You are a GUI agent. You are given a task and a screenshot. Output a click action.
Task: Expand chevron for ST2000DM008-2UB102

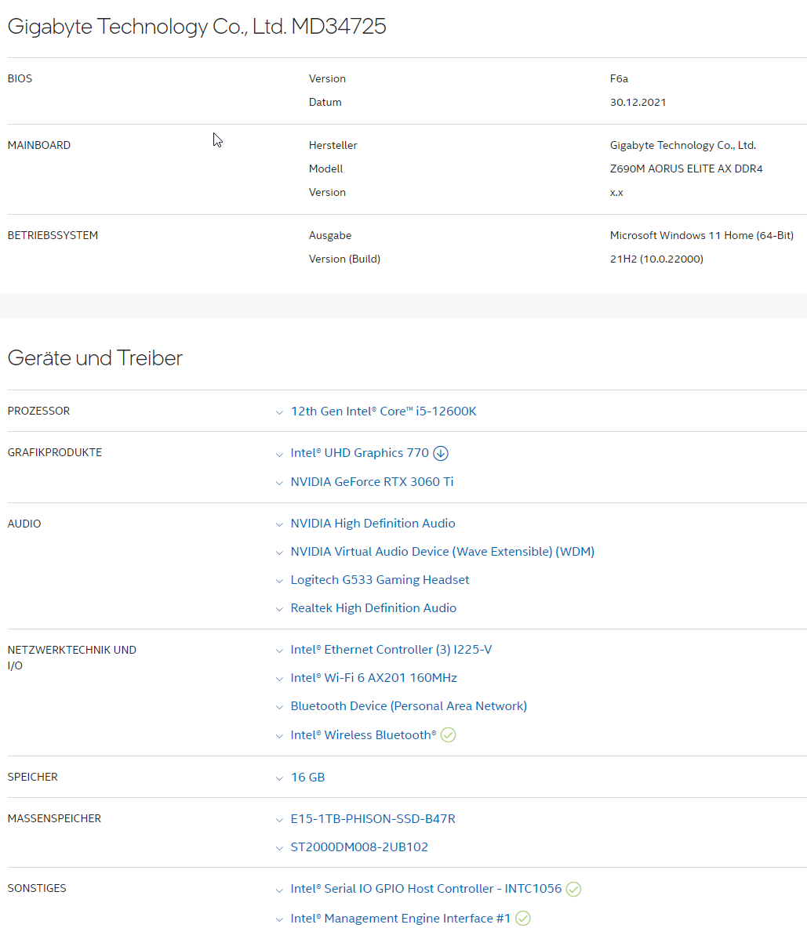[x=279, y=848]
